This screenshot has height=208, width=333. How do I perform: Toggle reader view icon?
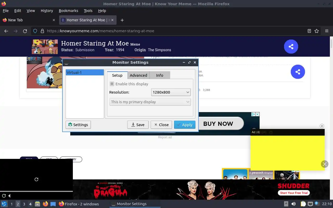tap(309, 31)
